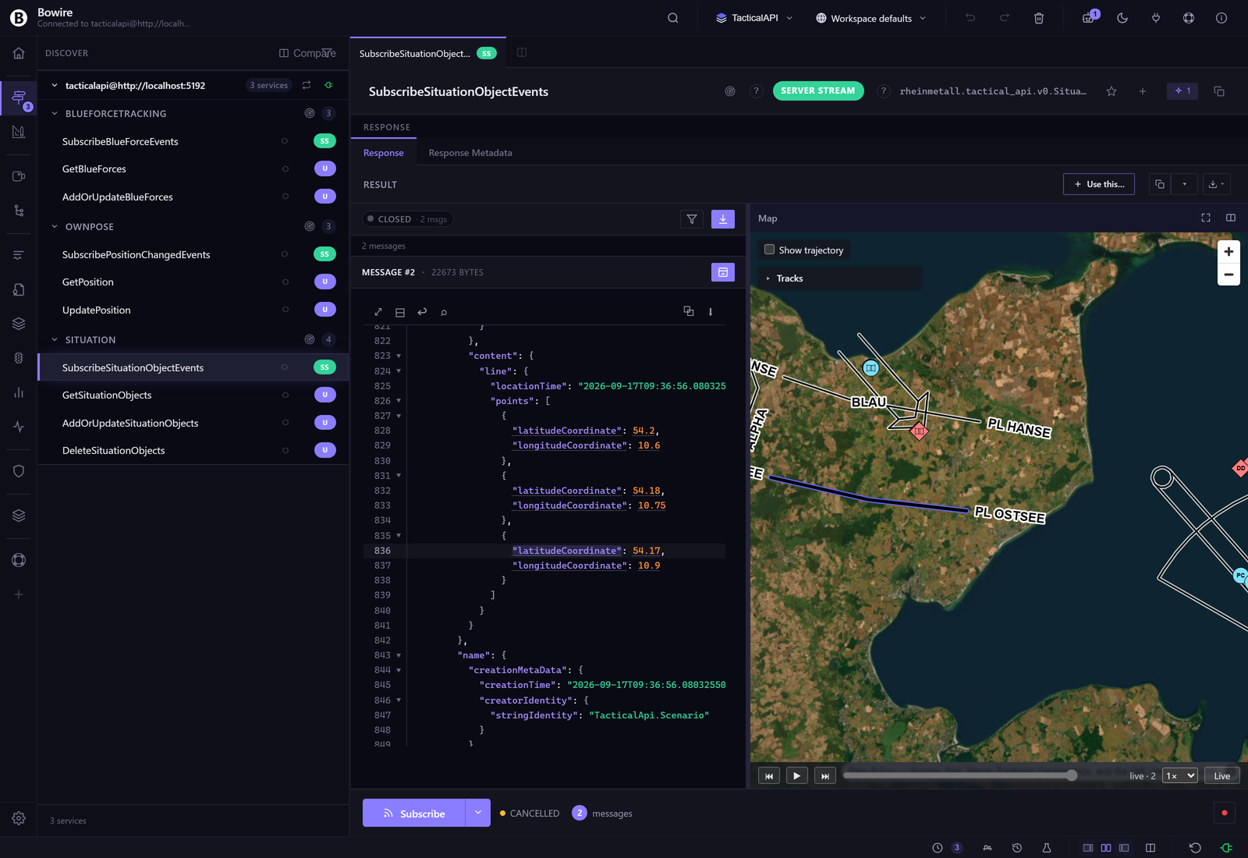1248x858 pixels.
Task: Click the search icon in top bar
Action: (x=673, y=18)
